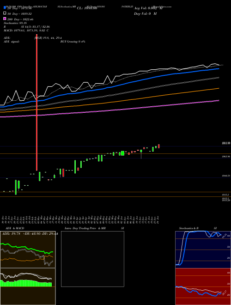Click the ADX: 19.78 +DY: 43.95 readout

(x=29, y=234)
